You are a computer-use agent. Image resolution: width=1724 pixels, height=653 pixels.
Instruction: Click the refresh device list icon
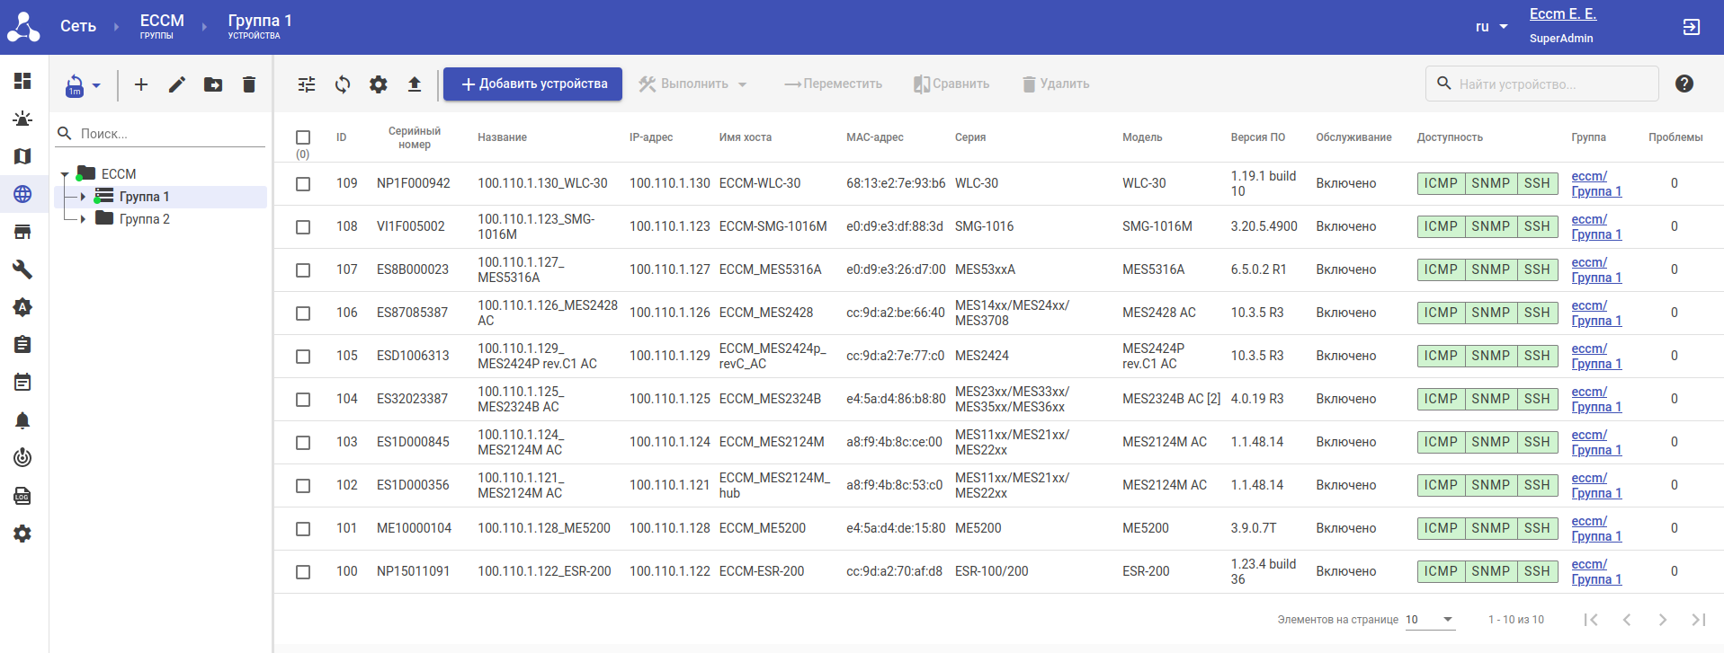tap(343, 84)
